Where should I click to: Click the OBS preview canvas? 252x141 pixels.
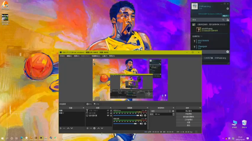point(130,80)
